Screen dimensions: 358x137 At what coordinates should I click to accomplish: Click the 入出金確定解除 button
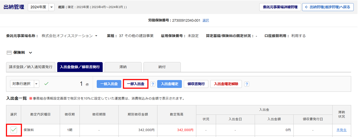coord(226,84)
